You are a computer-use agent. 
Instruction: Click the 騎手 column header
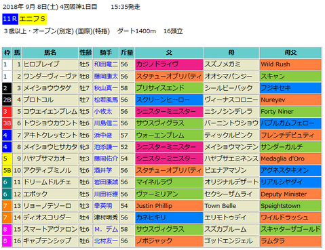click(x=106, y=53)
